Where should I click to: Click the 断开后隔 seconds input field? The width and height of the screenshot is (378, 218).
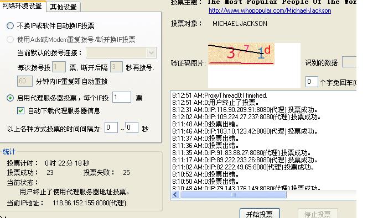coord(116,67)
